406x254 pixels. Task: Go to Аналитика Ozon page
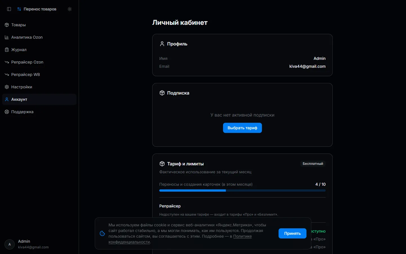coord(39,37)
